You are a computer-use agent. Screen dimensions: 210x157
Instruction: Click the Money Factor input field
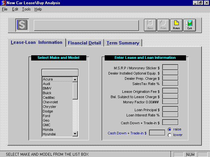(170, 101)
